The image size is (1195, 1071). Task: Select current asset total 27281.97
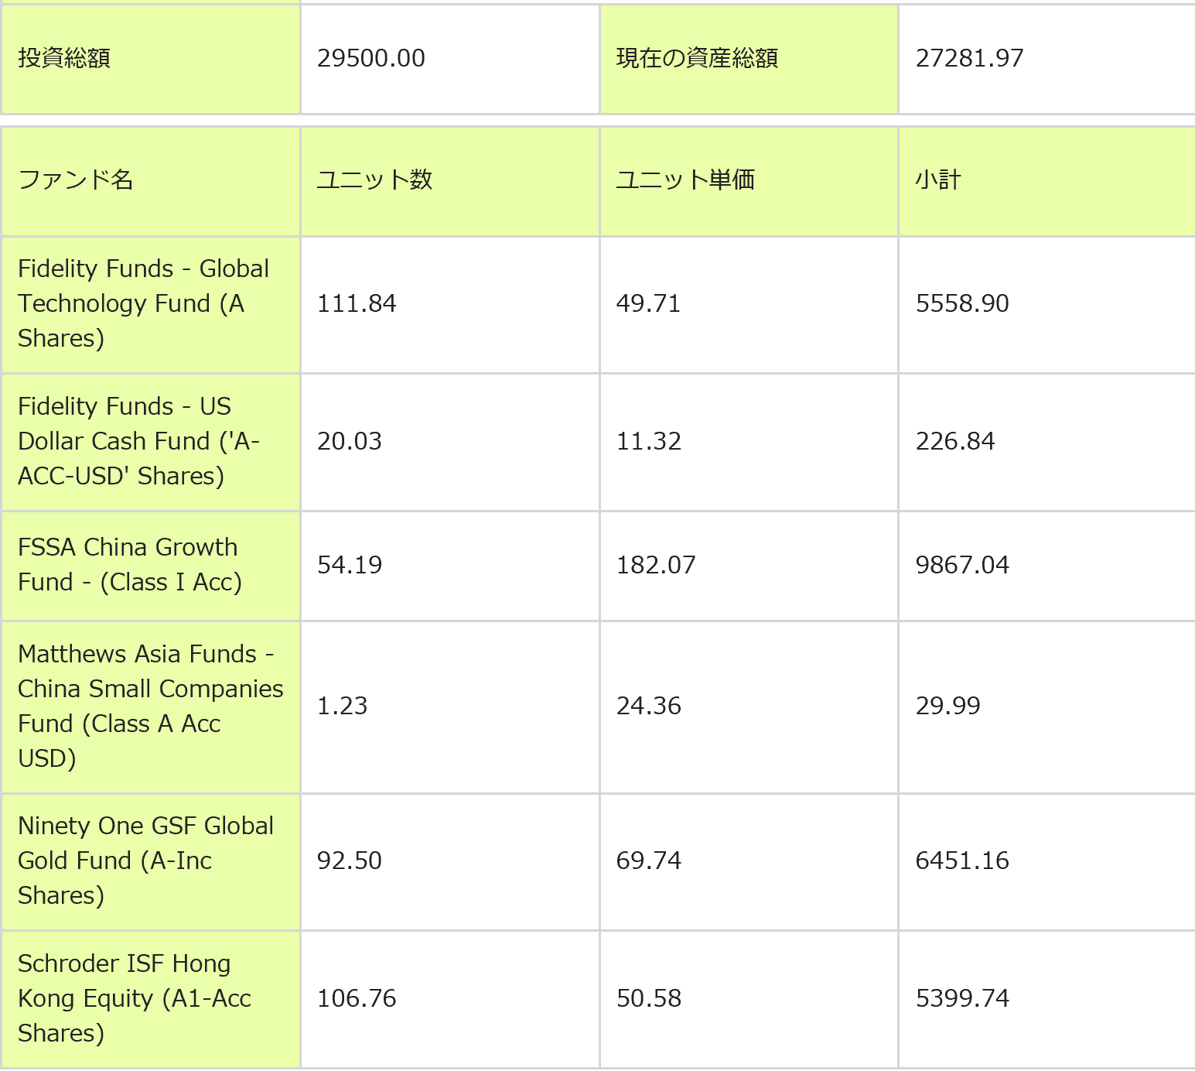tap(969, 58)
